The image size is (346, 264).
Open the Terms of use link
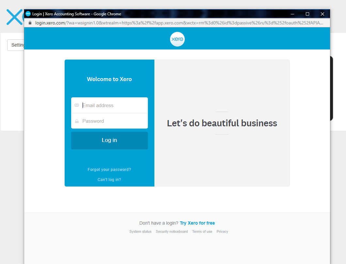(202, 232)
